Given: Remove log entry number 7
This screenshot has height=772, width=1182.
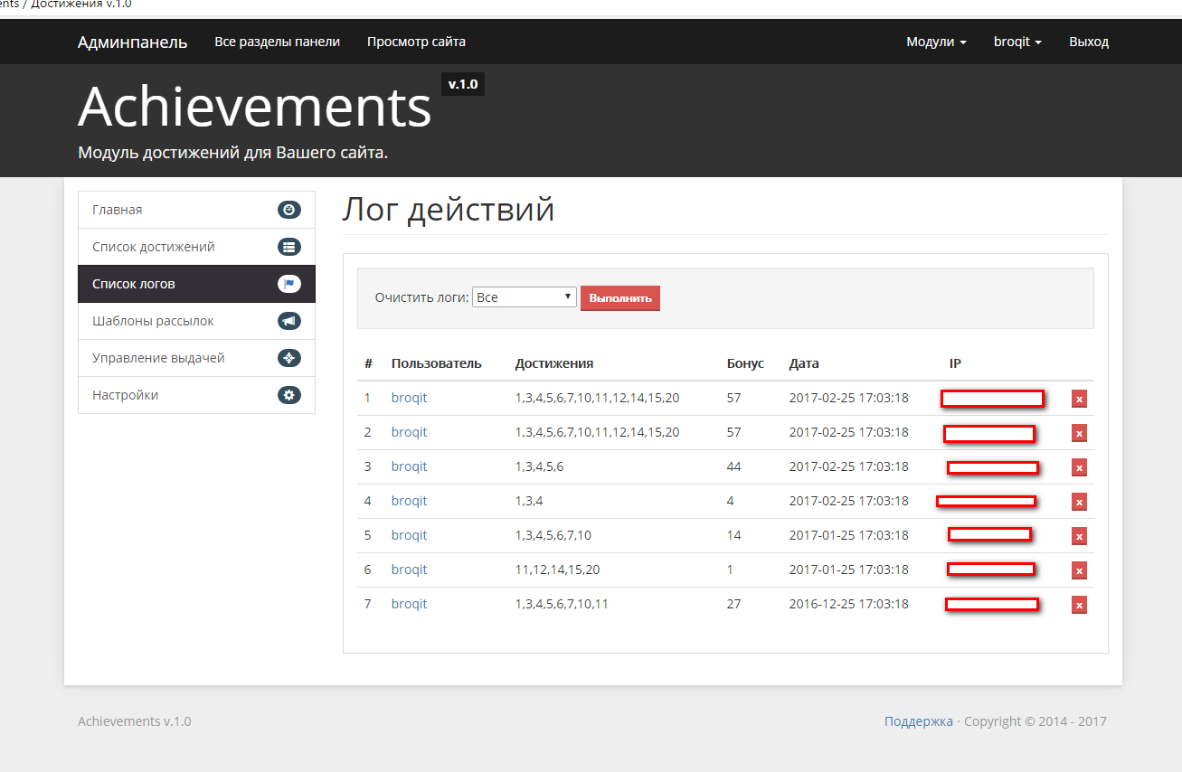Looking at the screenshot, I should tap(1079, 605).
